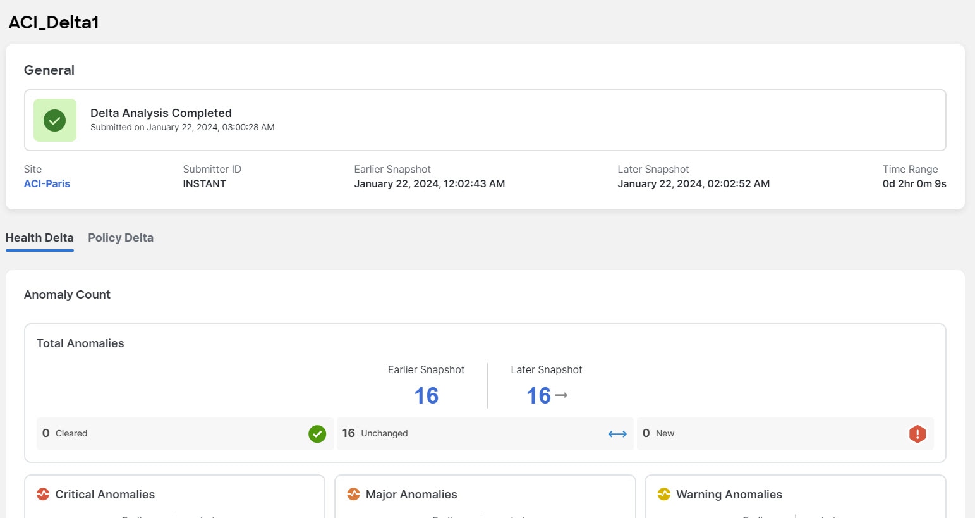Open the ACI-Paris site link
Screen dimensions: 975x518
tap(47, 184)
